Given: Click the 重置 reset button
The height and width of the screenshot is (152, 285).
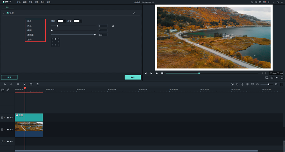Looking at the screenshot, I should click(x=9, y=78).
